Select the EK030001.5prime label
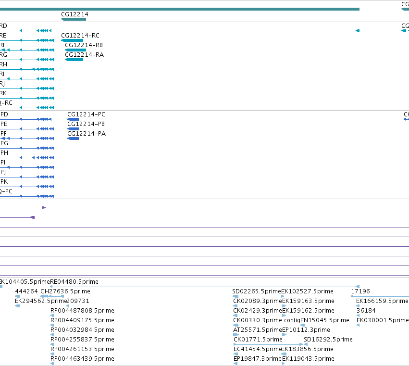Screen dimensions: 409x366 (383, 320)
